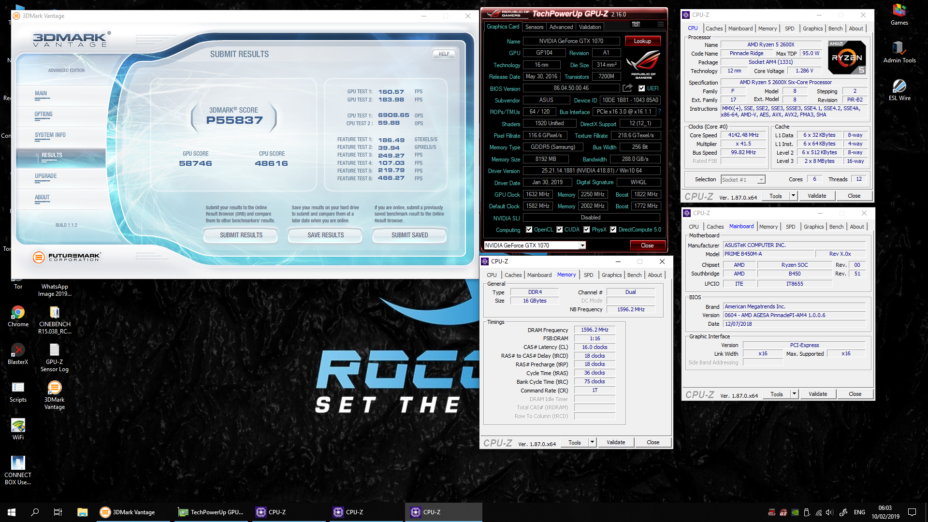Select the CONNECT BOX desktop icon

pos(18,471)
